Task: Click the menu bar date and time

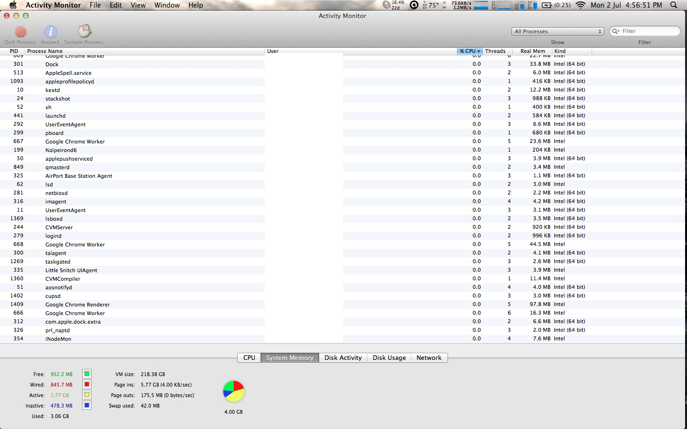Action: click(x=626, y=5)
